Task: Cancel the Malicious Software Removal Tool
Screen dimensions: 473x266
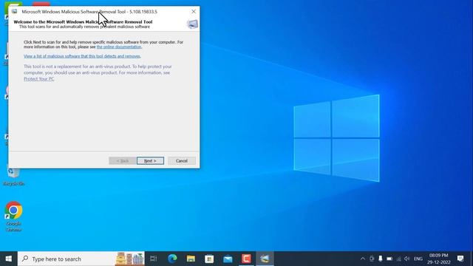Action: pos(182,161)
